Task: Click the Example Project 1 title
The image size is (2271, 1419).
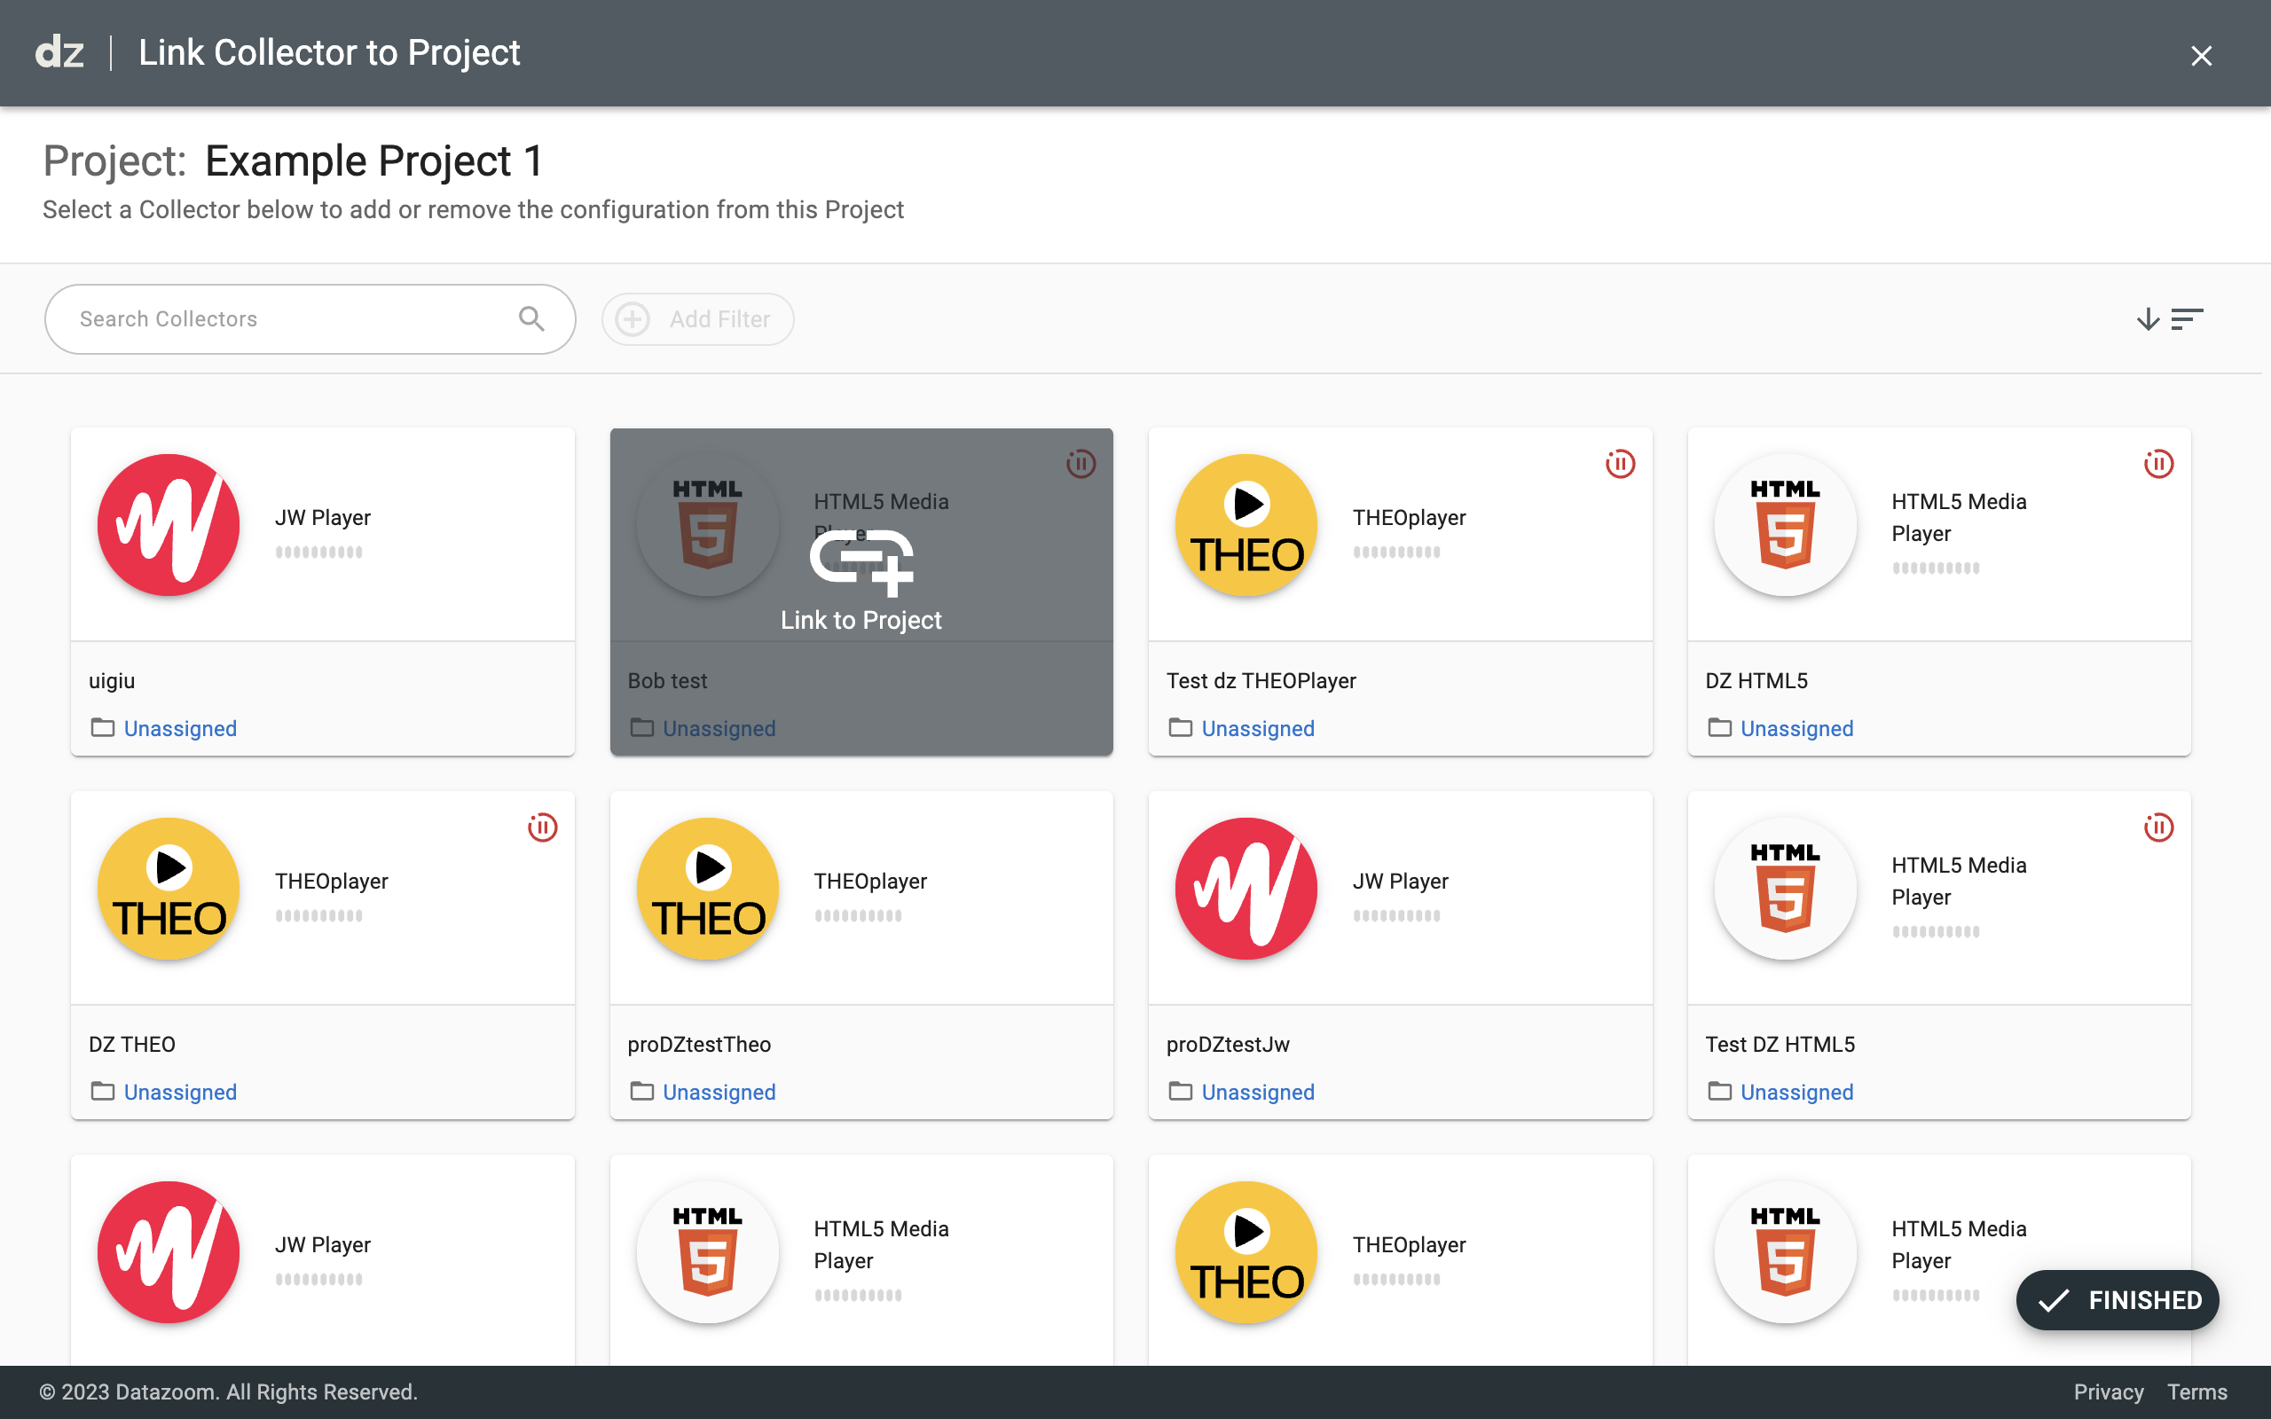Action: [x=373, y=161]
